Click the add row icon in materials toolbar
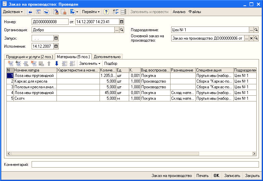 pos(10,63)
